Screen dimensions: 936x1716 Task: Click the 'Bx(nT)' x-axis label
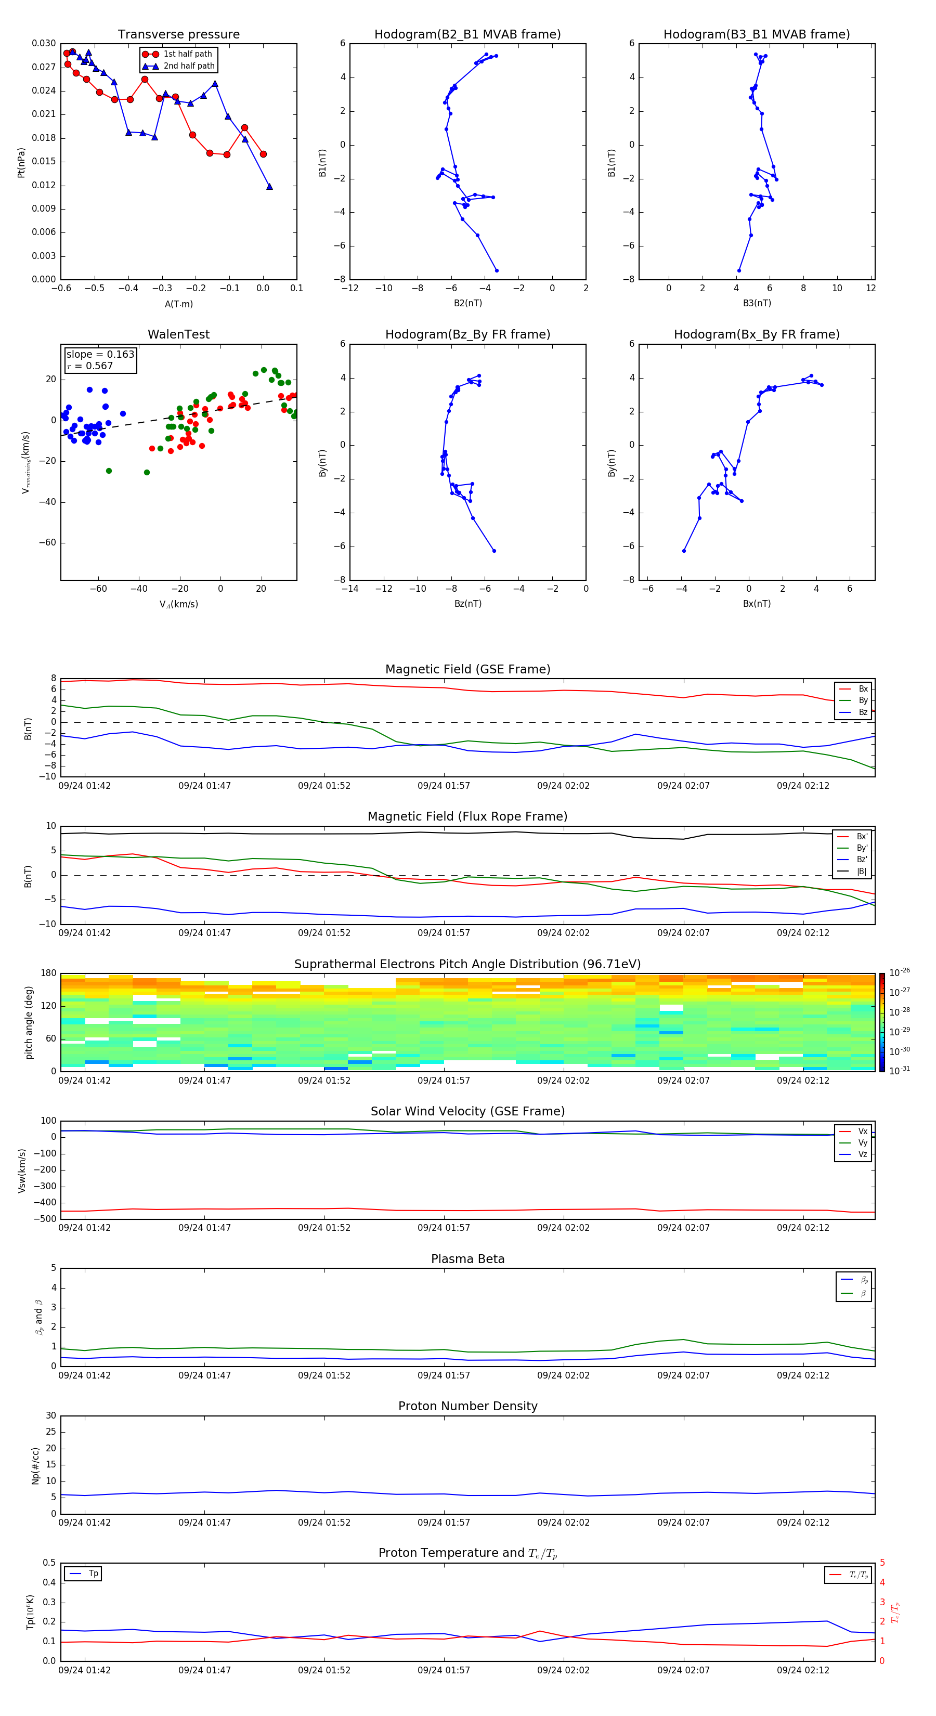pyautogui.click(x=757, y=604)
